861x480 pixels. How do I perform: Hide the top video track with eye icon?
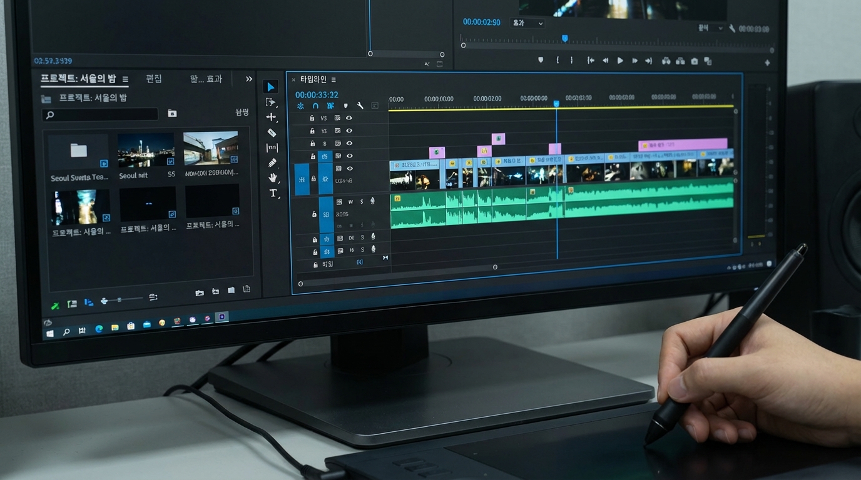(349, 118)
